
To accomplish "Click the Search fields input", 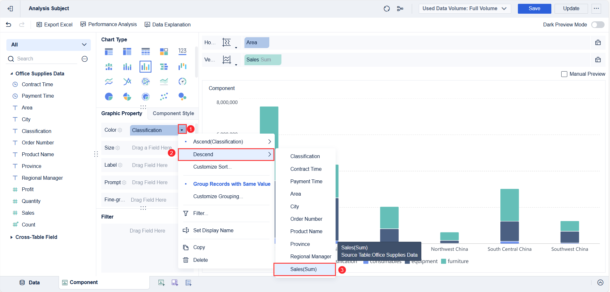I will [42, 59].
